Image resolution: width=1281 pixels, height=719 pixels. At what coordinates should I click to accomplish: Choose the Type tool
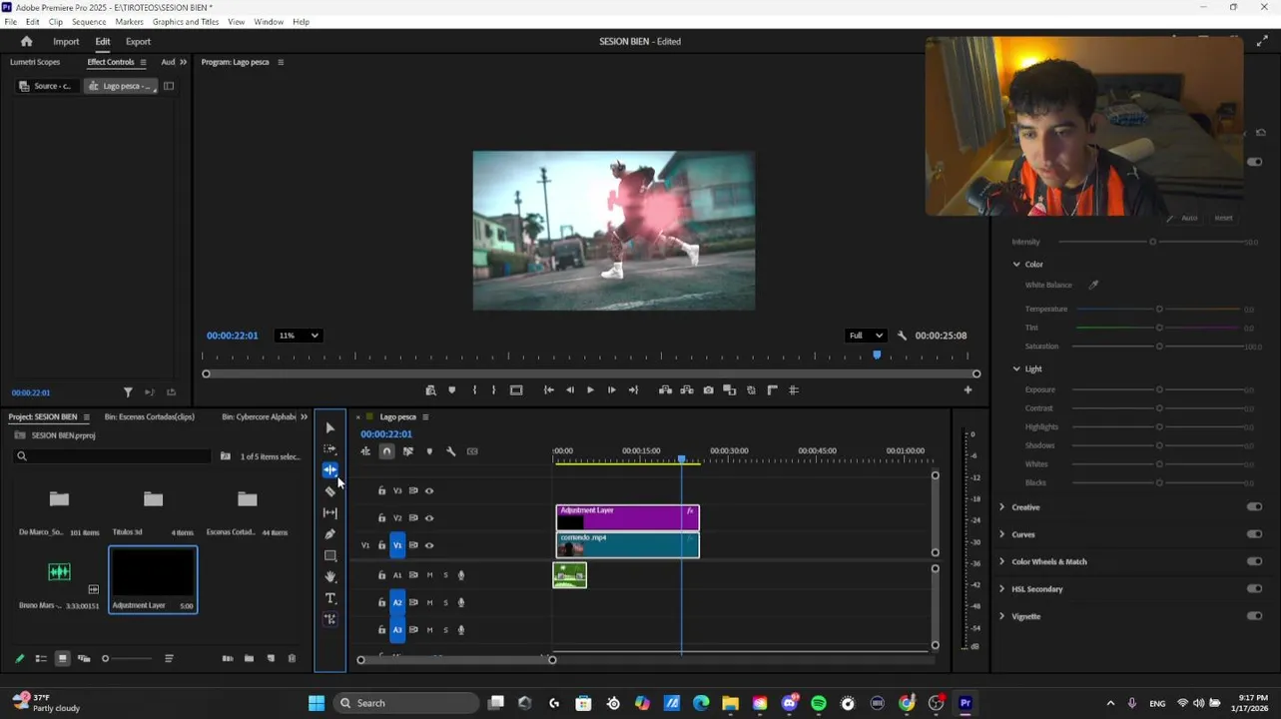tap(330, 598)
